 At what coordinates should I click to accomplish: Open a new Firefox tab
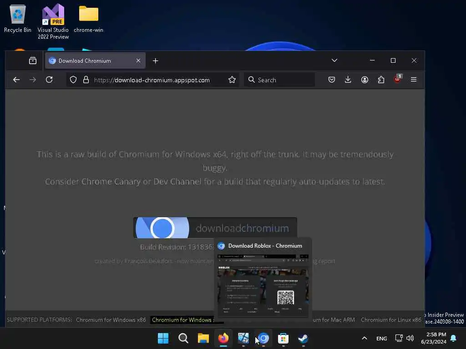[156, 61]
